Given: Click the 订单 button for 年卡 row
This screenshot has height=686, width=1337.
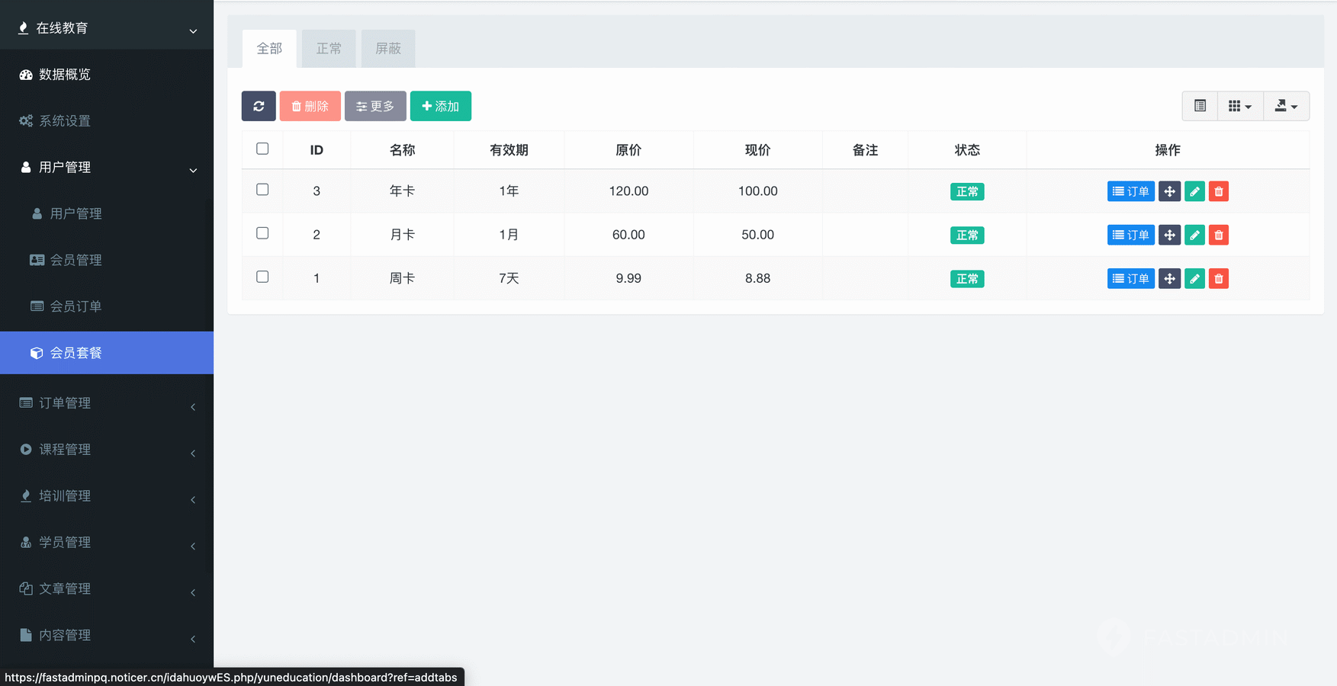Looking at the screenshot, I should (x=1130, y=191).
